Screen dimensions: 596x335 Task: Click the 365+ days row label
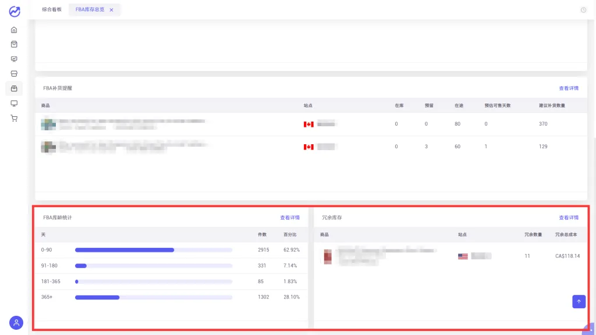point(47,297)
